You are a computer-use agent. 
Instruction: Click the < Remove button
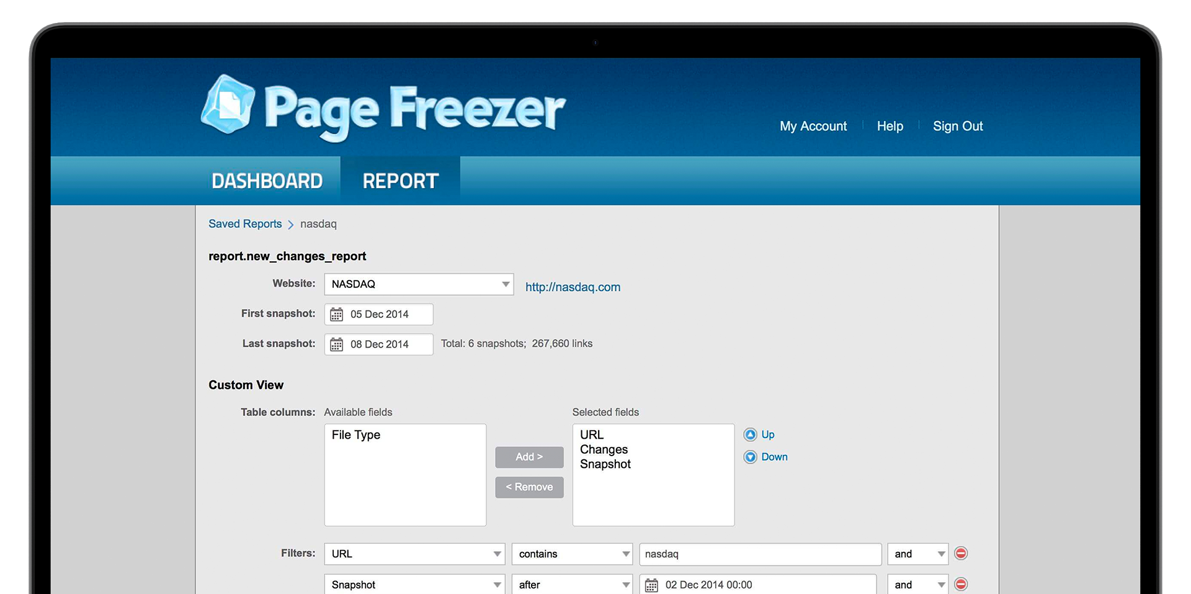pyautogui.click(x=529, y=487)
